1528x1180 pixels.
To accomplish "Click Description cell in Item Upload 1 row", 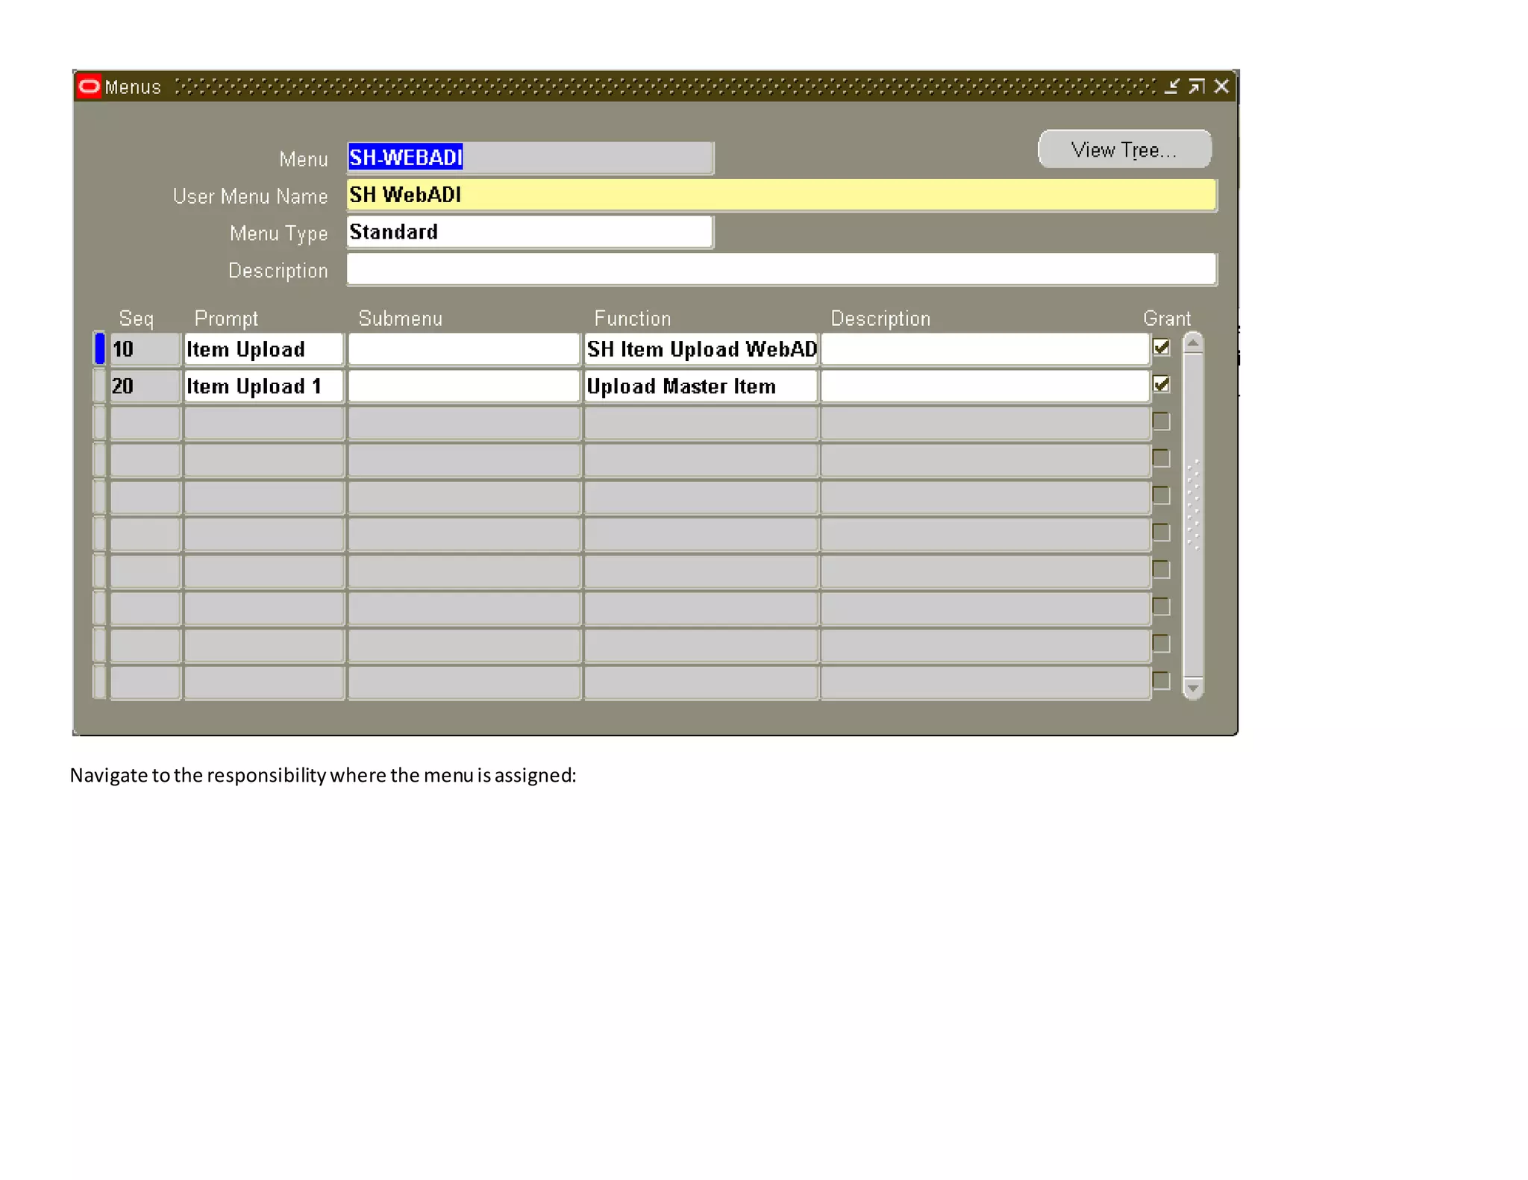I will pyautogui.click(x=985, y=386).
